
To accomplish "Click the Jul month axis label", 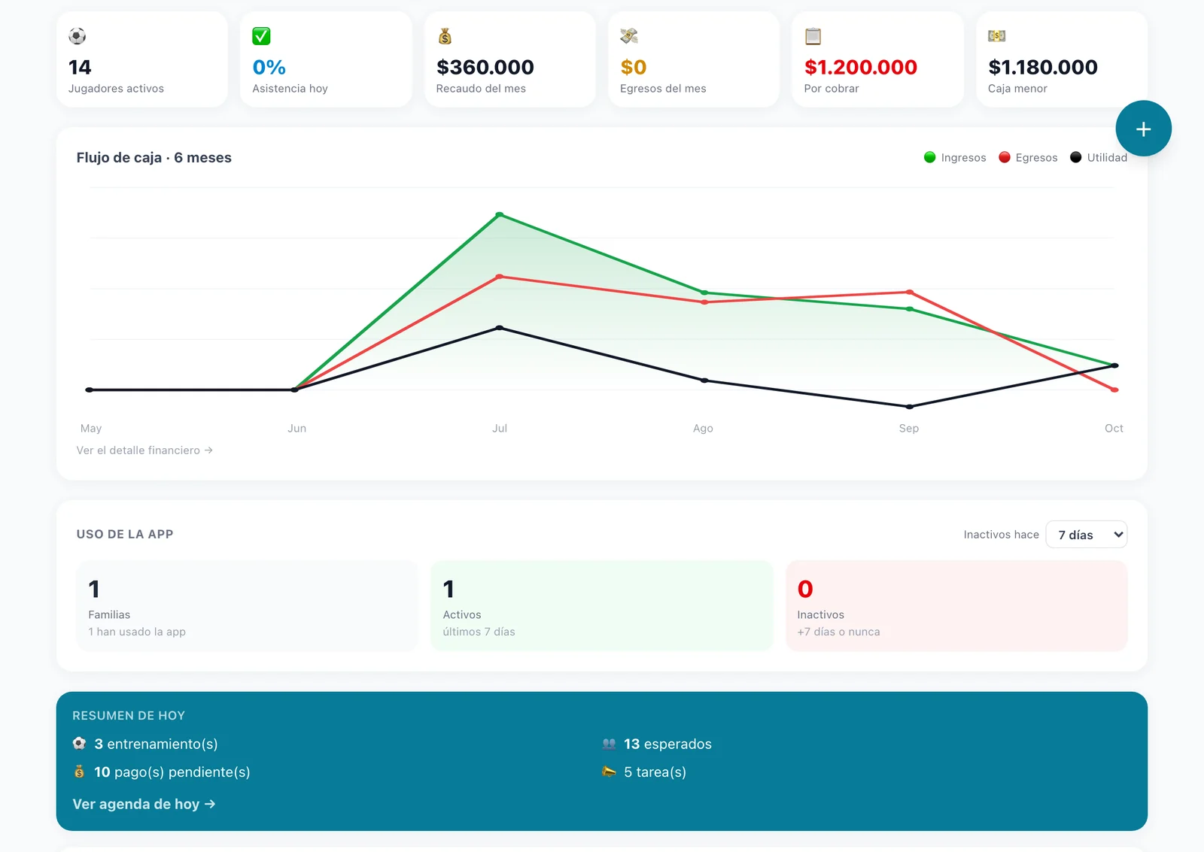I will (500, 428).
